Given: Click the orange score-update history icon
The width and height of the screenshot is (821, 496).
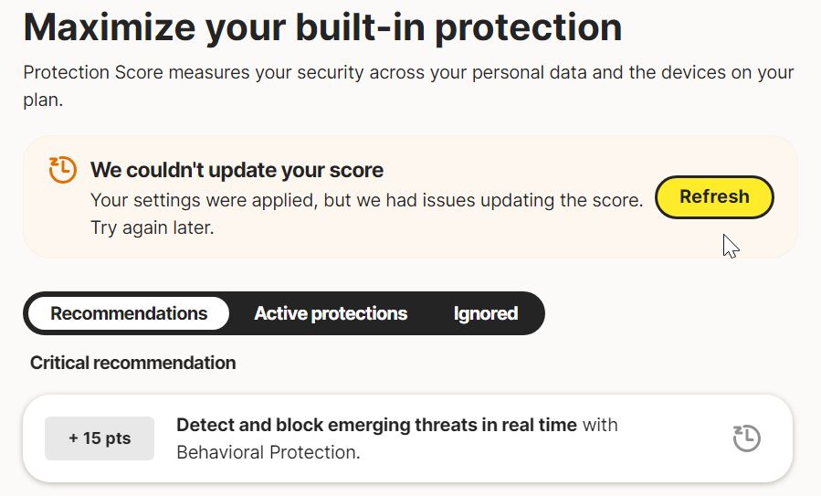Looking at the screenshot, I should [x=62, y=170].
